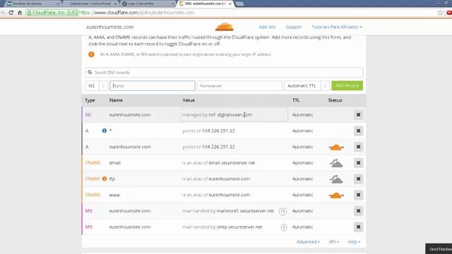This screenshot has height=254, width=452.
Task: Click the Value column header
Action: 189,100
